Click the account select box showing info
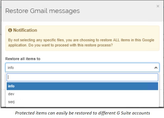This screenshot has width=164, height=118. click(x=82, y=68)
